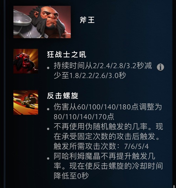Open the info icon beside duration change
Screen dimensions: 176x188
coord(161,67)
